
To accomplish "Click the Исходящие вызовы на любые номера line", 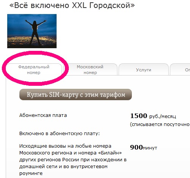I will tap(65, 146).
